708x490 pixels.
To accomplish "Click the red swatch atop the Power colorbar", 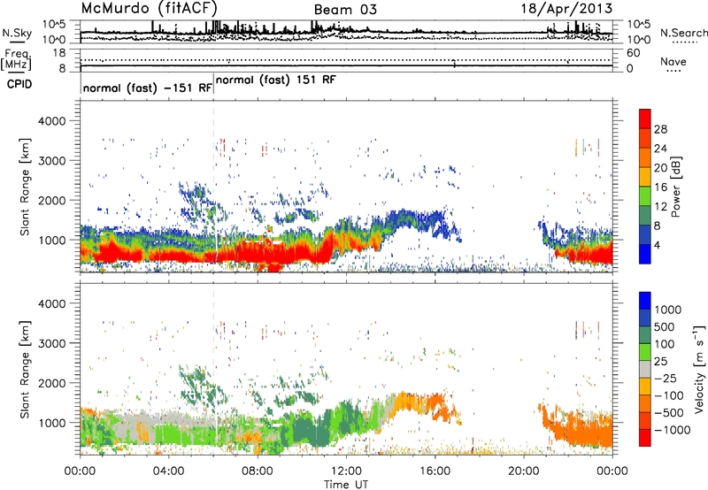I will [645, 119].
